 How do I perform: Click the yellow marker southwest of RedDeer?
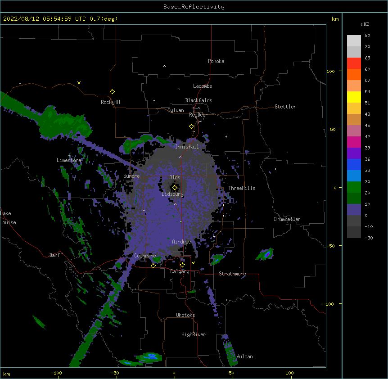click(x=192, y=126)
